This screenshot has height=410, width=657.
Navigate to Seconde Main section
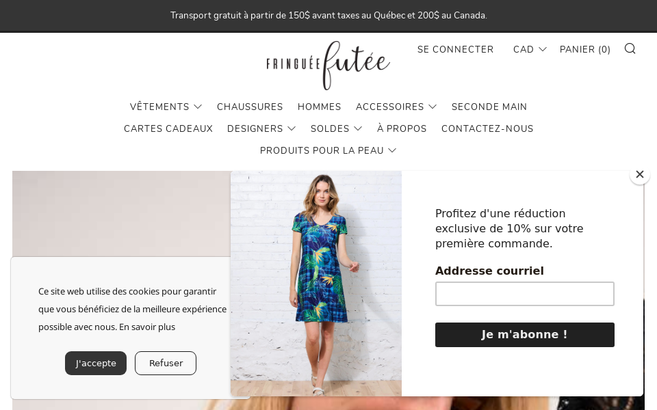tap(489, 107)
